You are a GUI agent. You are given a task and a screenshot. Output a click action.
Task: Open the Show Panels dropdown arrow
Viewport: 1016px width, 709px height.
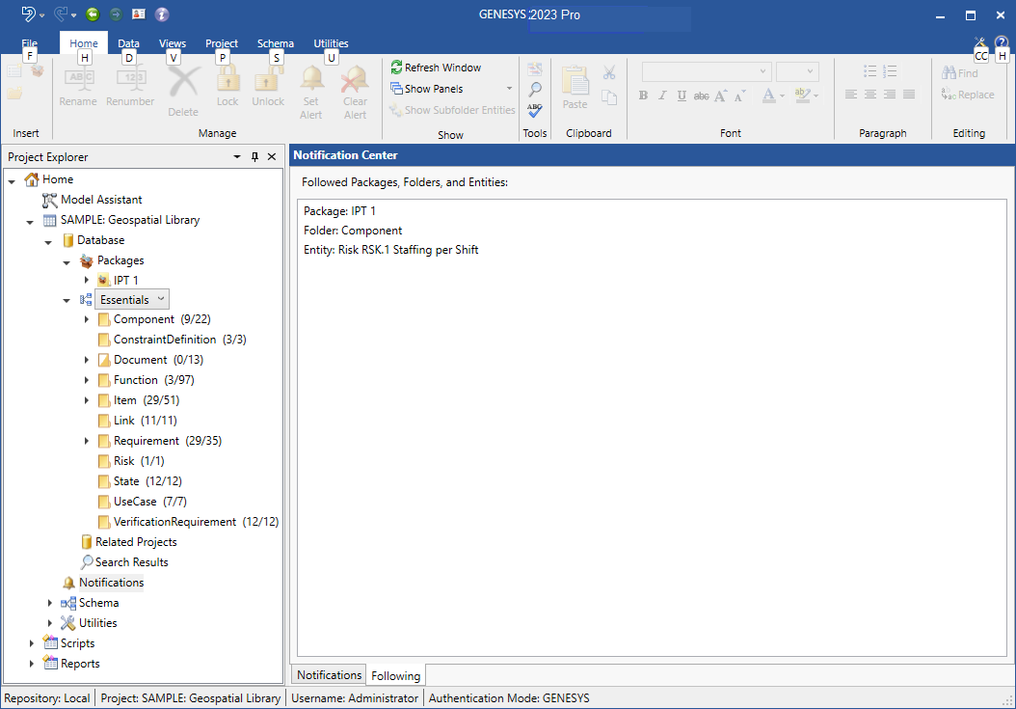tap(509, 88)
